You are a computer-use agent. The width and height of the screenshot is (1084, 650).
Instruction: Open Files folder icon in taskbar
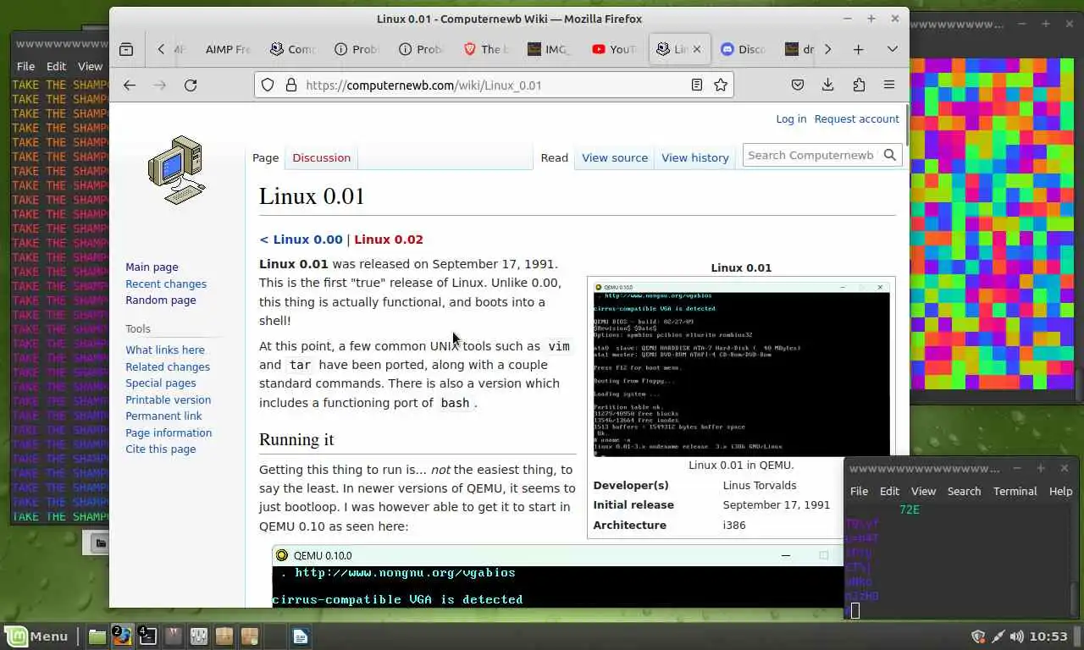tap(97, 636)
